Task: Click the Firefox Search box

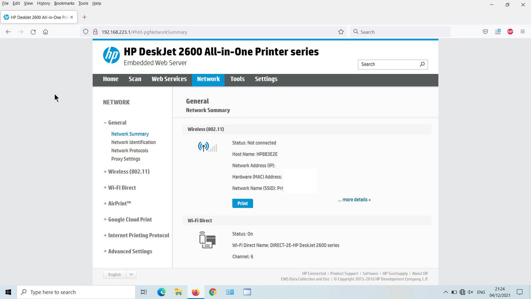Action: coord(400,32)
